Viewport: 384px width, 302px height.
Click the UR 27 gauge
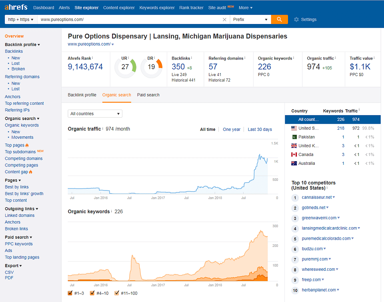pyautogui.click(x=125, y=67)
